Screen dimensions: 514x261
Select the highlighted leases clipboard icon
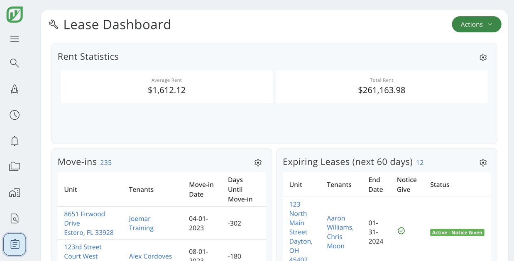[x=14, y=244]
